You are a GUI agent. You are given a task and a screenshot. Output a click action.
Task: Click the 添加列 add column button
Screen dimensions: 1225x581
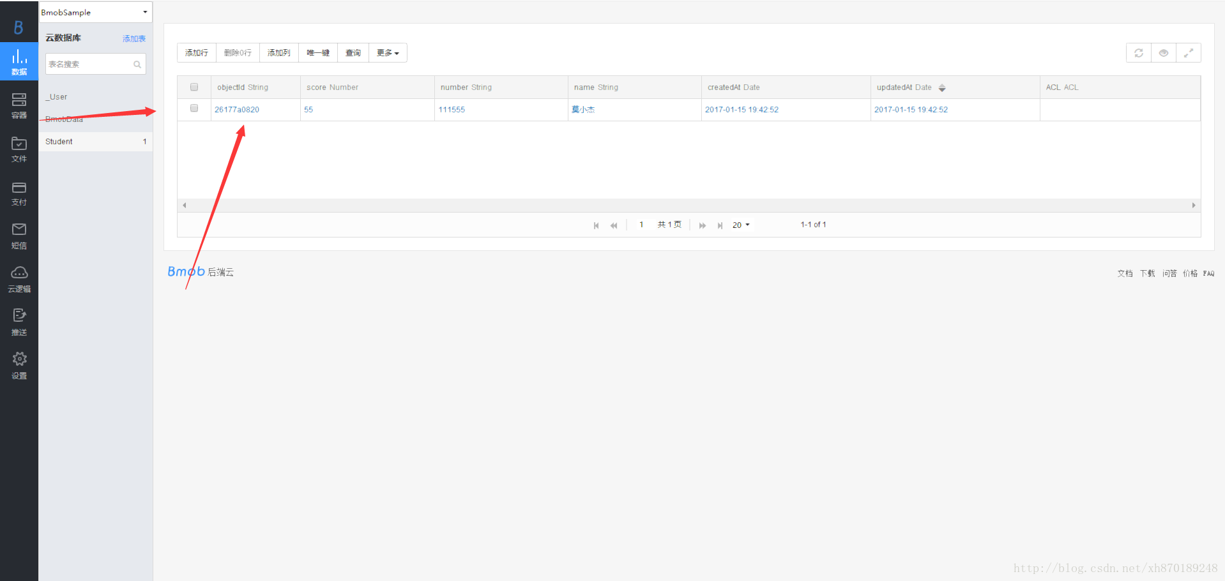[279, 53]
